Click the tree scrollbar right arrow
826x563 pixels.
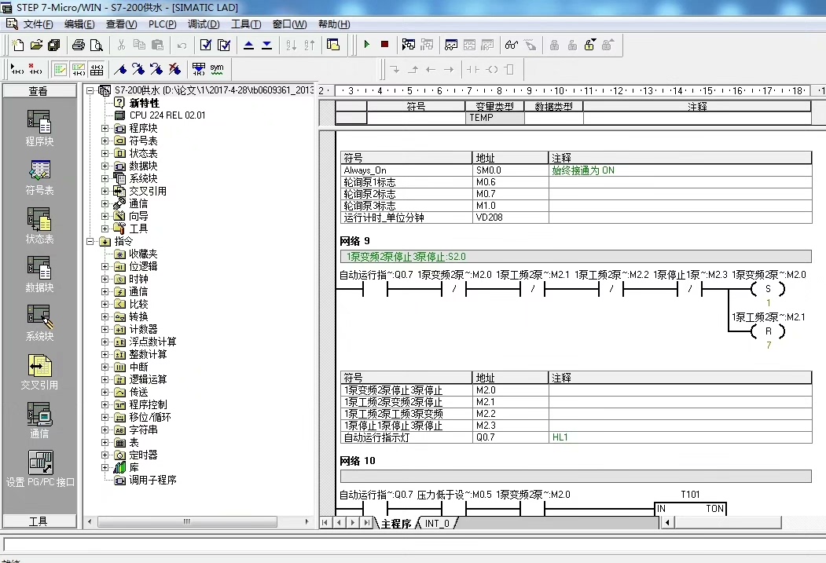click(307, 522)
